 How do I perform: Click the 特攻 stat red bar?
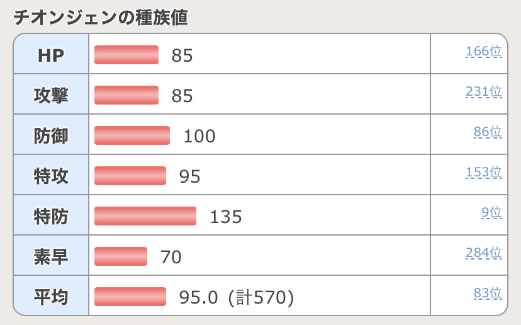pyautogui.click(x=130, y=176)
